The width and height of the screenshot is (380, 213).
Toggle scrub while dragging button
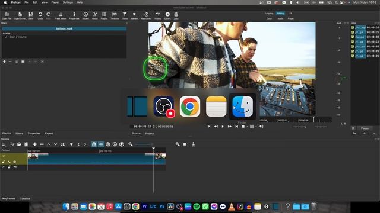click(x=101, y=144)
